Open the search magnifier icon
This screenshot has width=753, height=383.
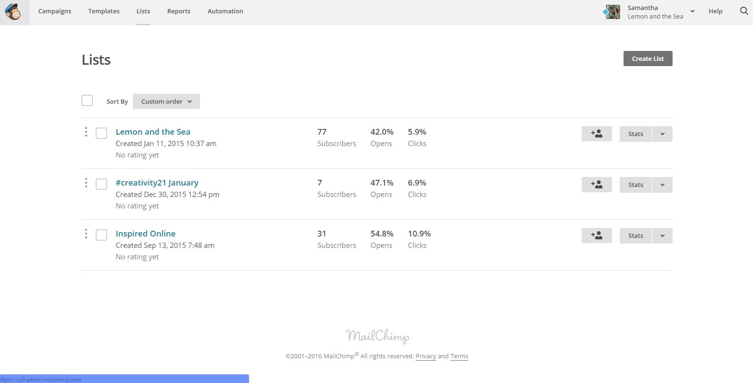pyautogui.click(x=744, y=11)
